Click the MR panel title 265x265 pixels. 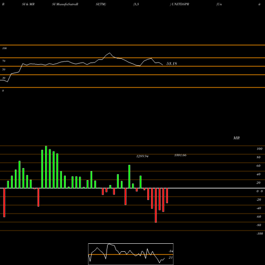(x=236, y=138)
